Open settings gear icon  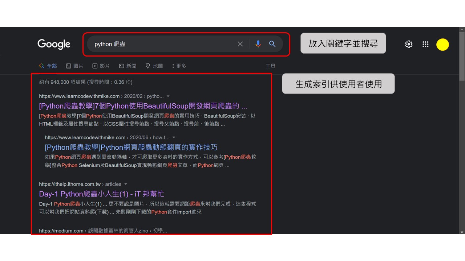[409, 44]
